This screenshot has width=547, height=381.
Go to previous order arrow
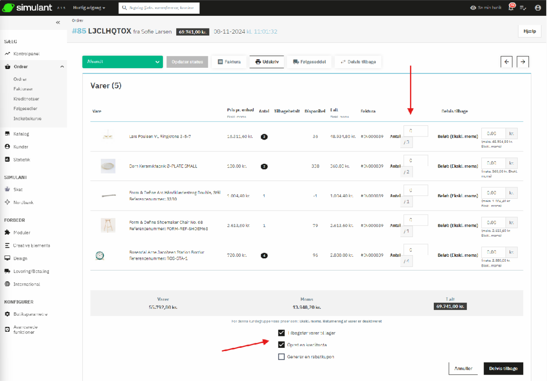pos(506,62)
